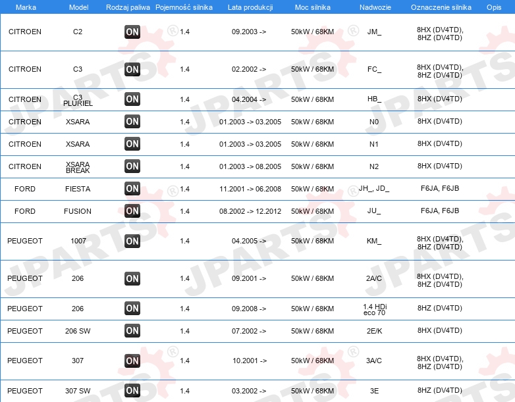Select the Marka column header
This screenshot has width=515, height=402.
click(26, 7)
